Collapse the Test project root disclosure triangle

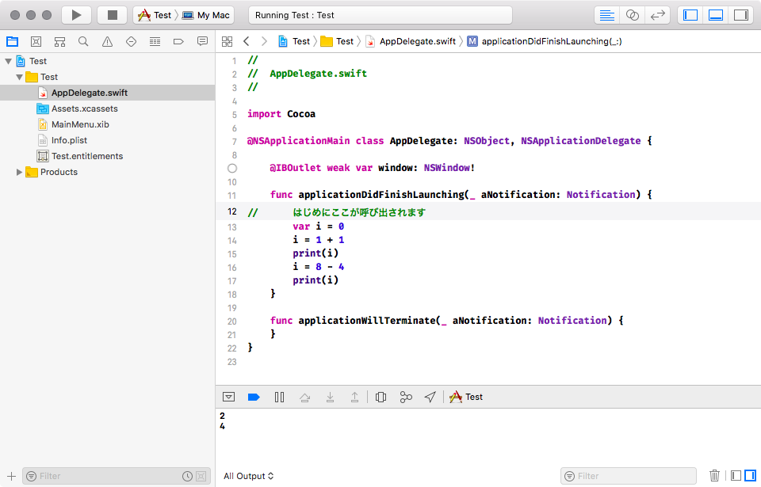pos(8,61)
